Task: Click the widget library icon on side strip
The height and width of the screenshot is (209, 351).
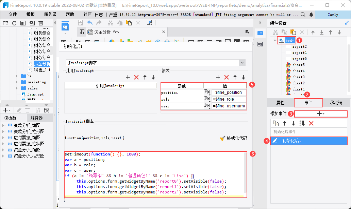Action: tap(260, 44)
